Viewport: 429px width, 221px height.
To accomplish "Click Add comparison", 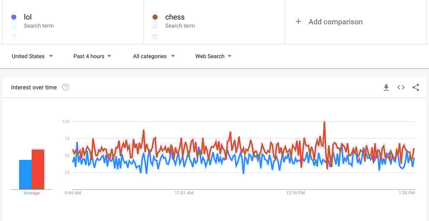I will (x=335, y=22).
